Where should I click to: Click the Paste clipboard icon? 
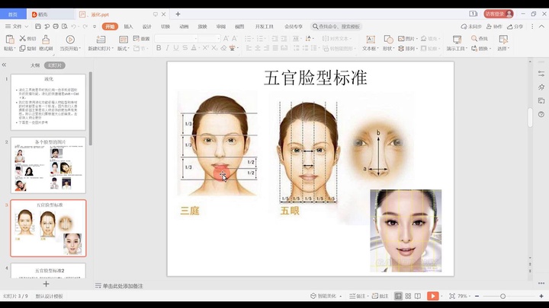(9, 39)
